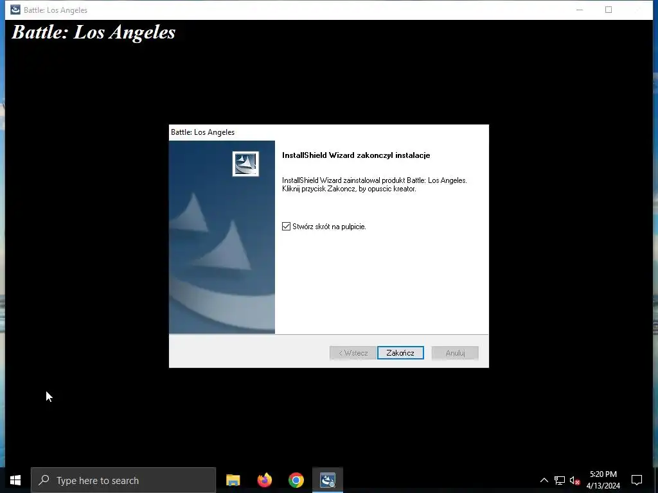Click the 'Battle: Los Angeles' dialog title text
The height and width of the screenshot is (493, 658).
click(x=202, y=132)
